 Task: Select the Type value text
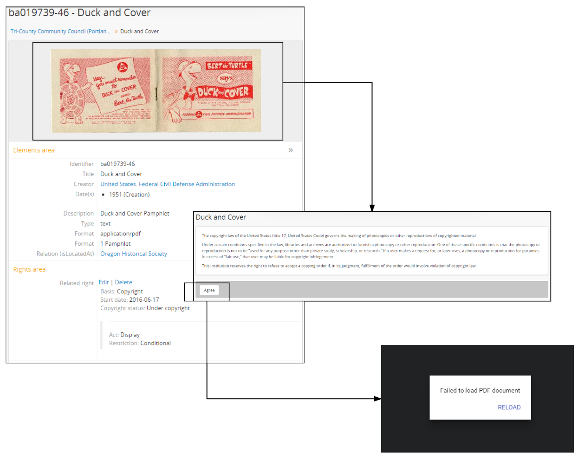click(x=105, y=224)
